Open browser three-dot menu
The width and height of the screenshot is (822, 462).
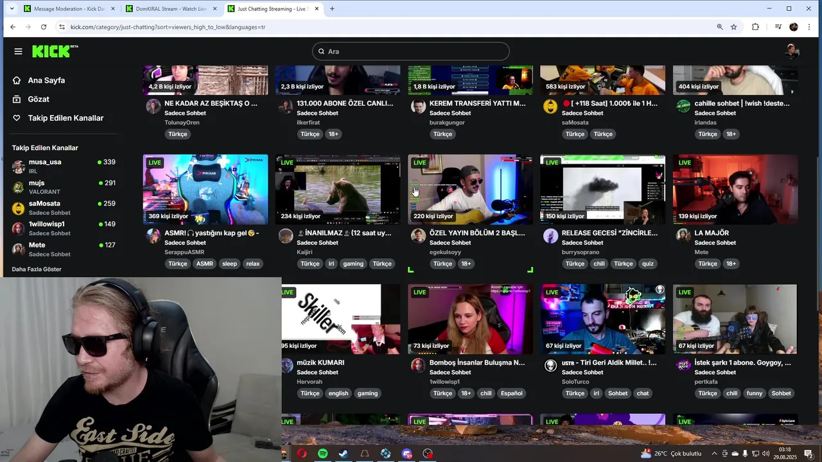(809, 27)
